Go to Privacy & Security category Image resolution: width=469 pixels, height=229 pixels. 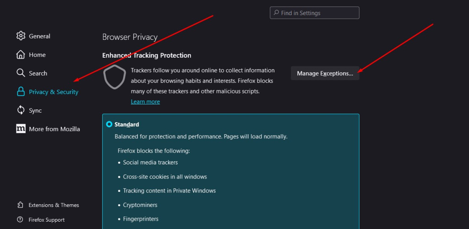(x=54, y=92)
